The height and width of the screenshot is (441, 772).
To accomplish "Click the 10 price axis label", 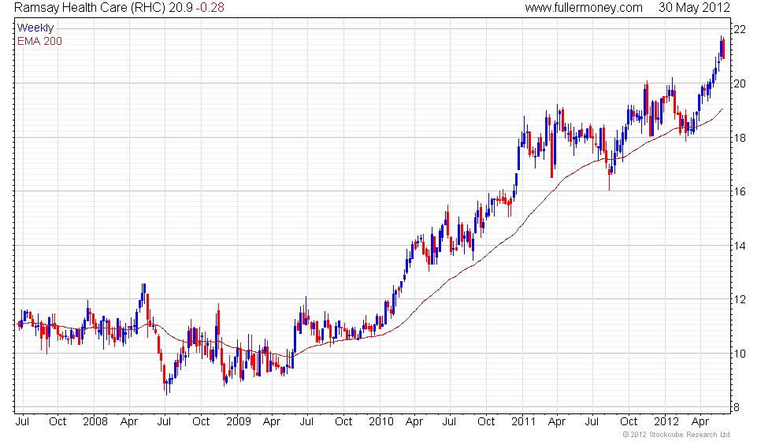I will click(x=740, y=354).
